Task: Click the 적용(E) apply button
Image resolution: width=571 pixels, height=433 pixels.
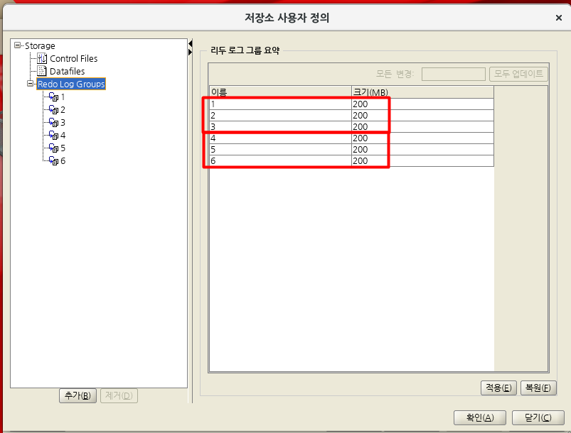Action: 498,388
